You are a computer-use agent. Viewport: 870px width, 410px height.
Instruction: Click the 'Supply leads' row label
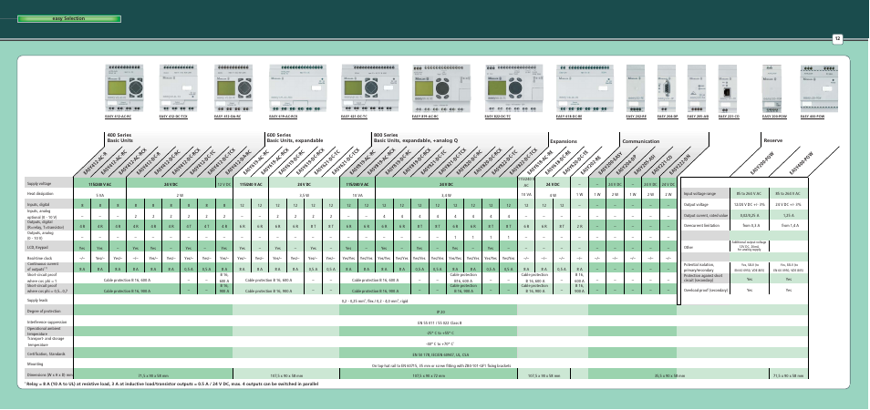point(37,301)
